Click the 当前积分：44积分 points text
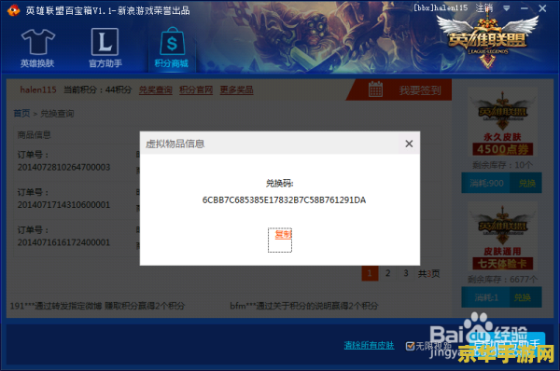The width and height of the screenshot is (560, 371). pos(98,89)
